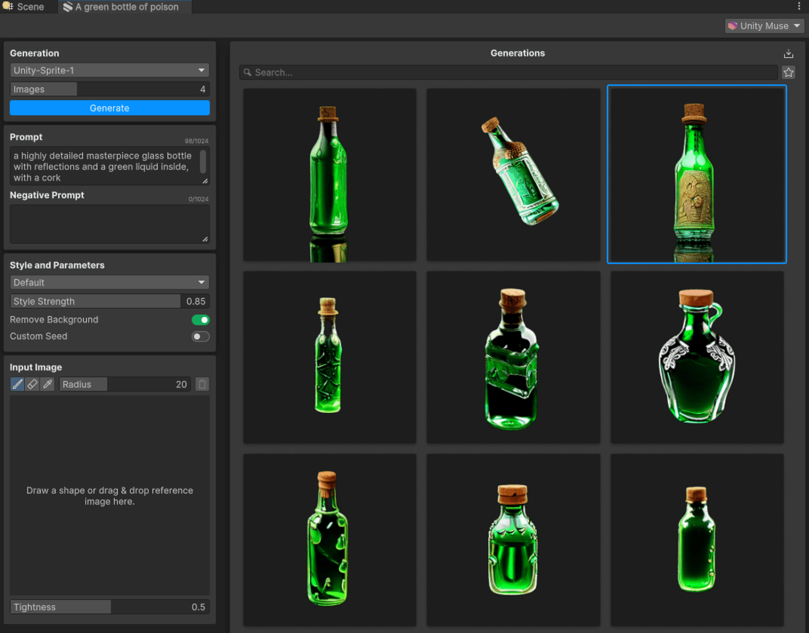Click the Unity Muse dropdown menu
This screenshot has height=633, width=809.
coord(764,25)
